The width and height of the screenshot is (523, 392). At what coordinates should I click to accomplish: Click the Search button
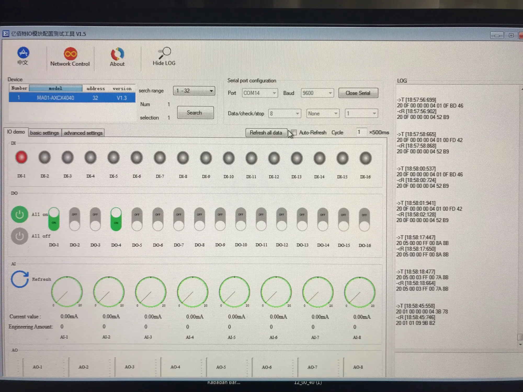pos(195,113)
